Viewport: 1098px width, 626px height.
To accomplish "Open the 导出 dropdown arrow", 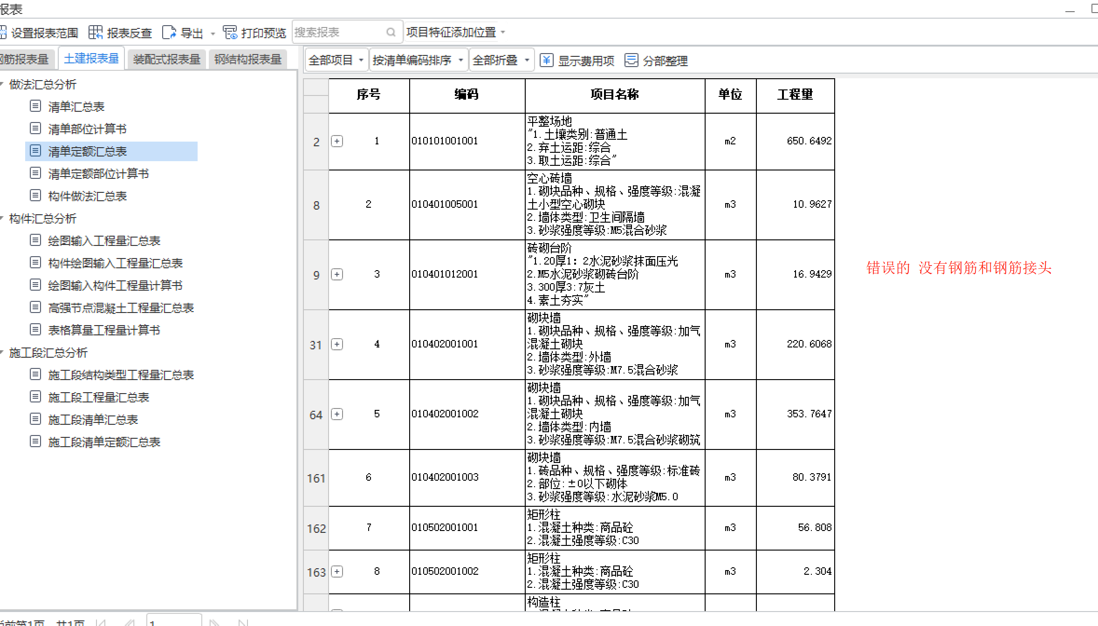I will click(x=213, y=34).
